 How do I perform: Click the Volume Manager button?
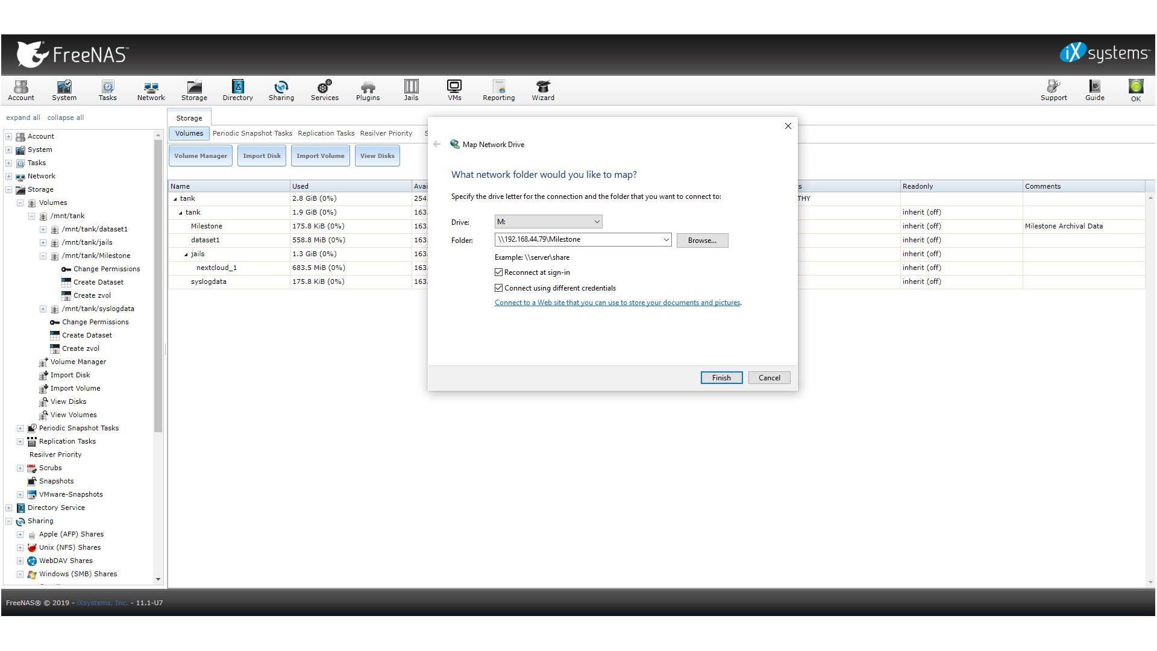coord(201,156)
